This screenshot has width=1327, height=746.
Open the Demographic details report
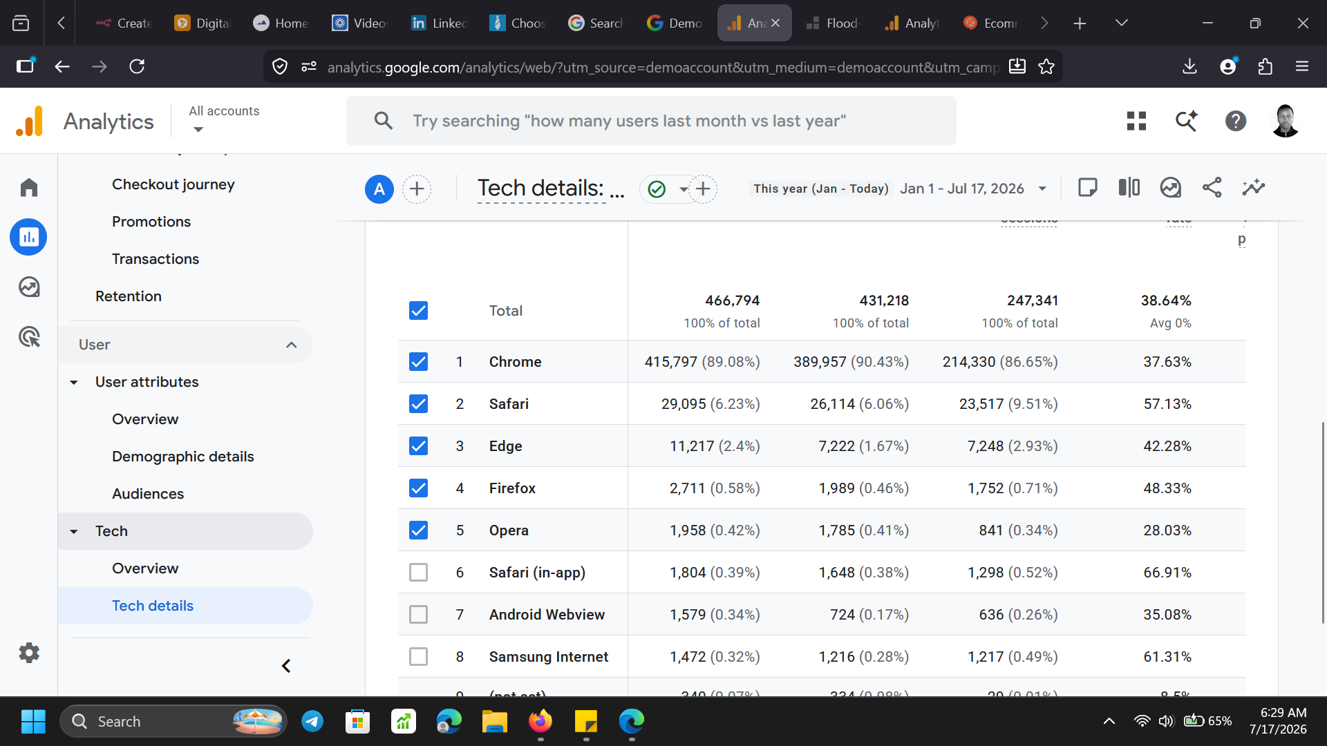coord(183,457)
